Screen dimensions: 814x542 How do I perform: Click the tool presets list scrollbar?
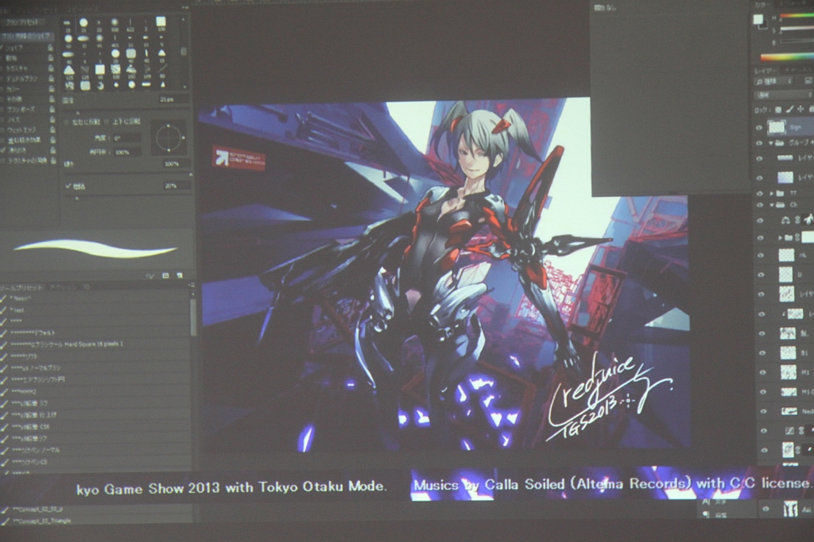193,317
